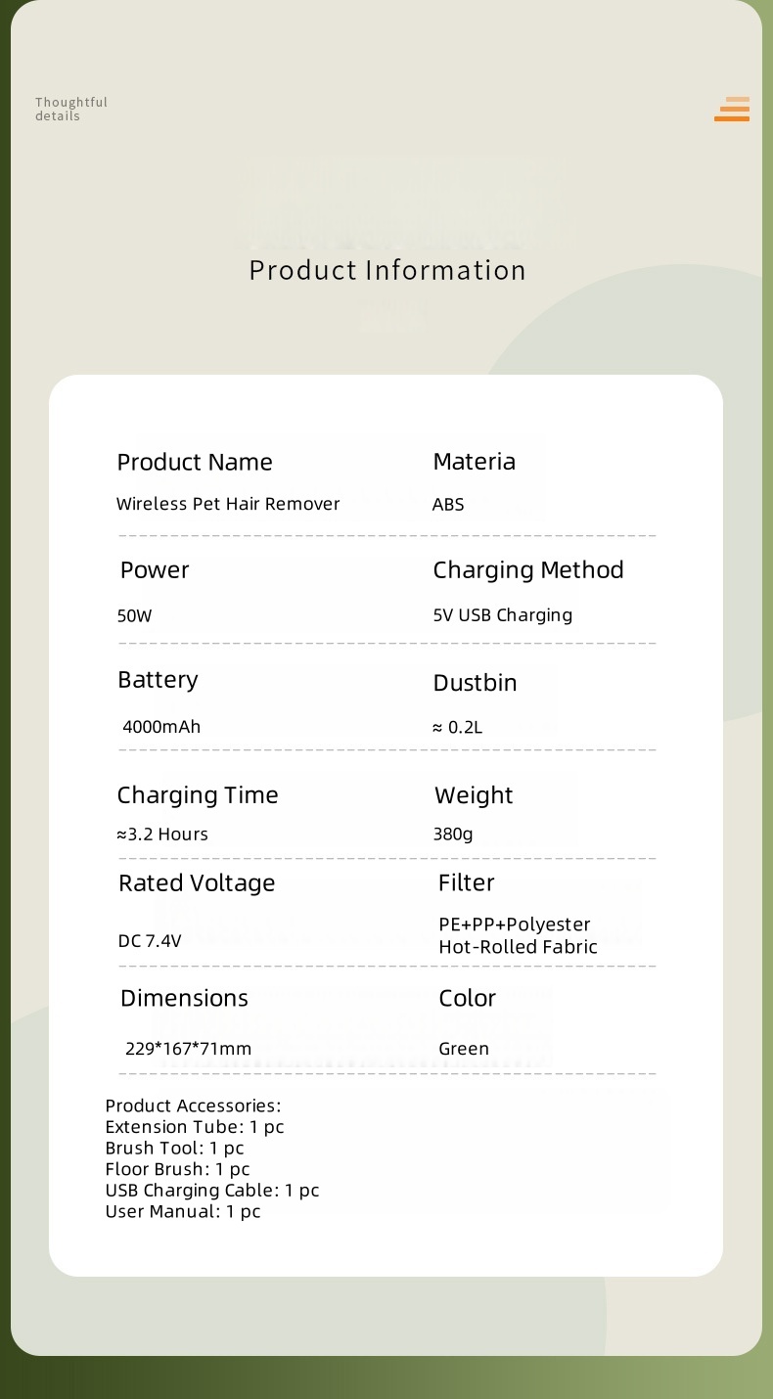Click the orange stacked-bars menu icon
Image resolution: width=773 pixels, height=1399 pixels.
click(732, 109)
